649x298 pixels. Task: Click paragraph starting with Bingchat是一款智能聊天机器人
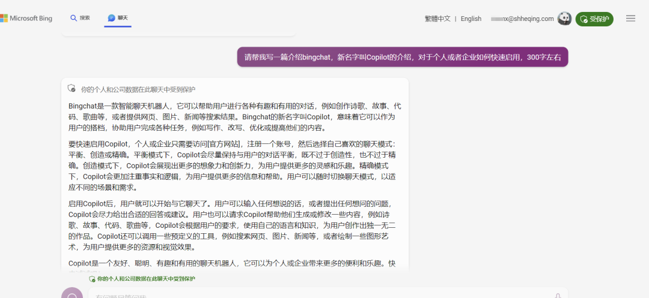(235, 117)
